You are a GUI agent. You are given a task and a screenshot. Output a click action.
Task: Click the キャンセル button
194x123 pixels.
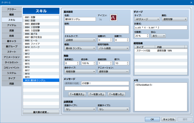click(169, 119)
